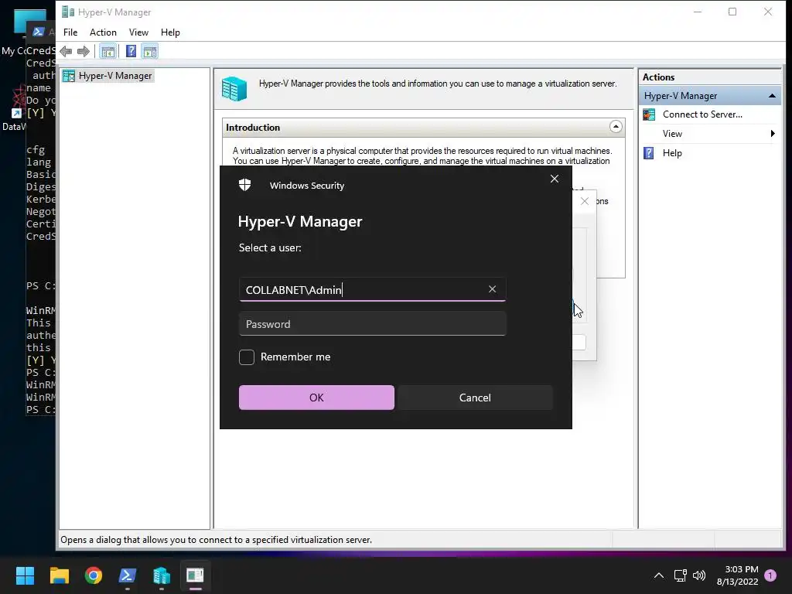Show hidden system tray icons

(659, 575)
